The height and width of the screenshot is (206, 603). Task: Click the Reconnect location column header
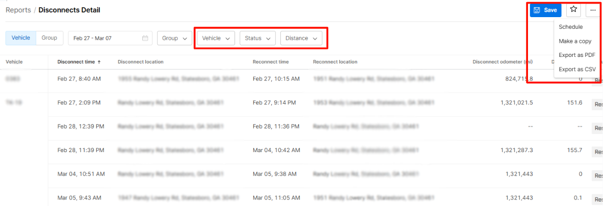pos(335,61)
